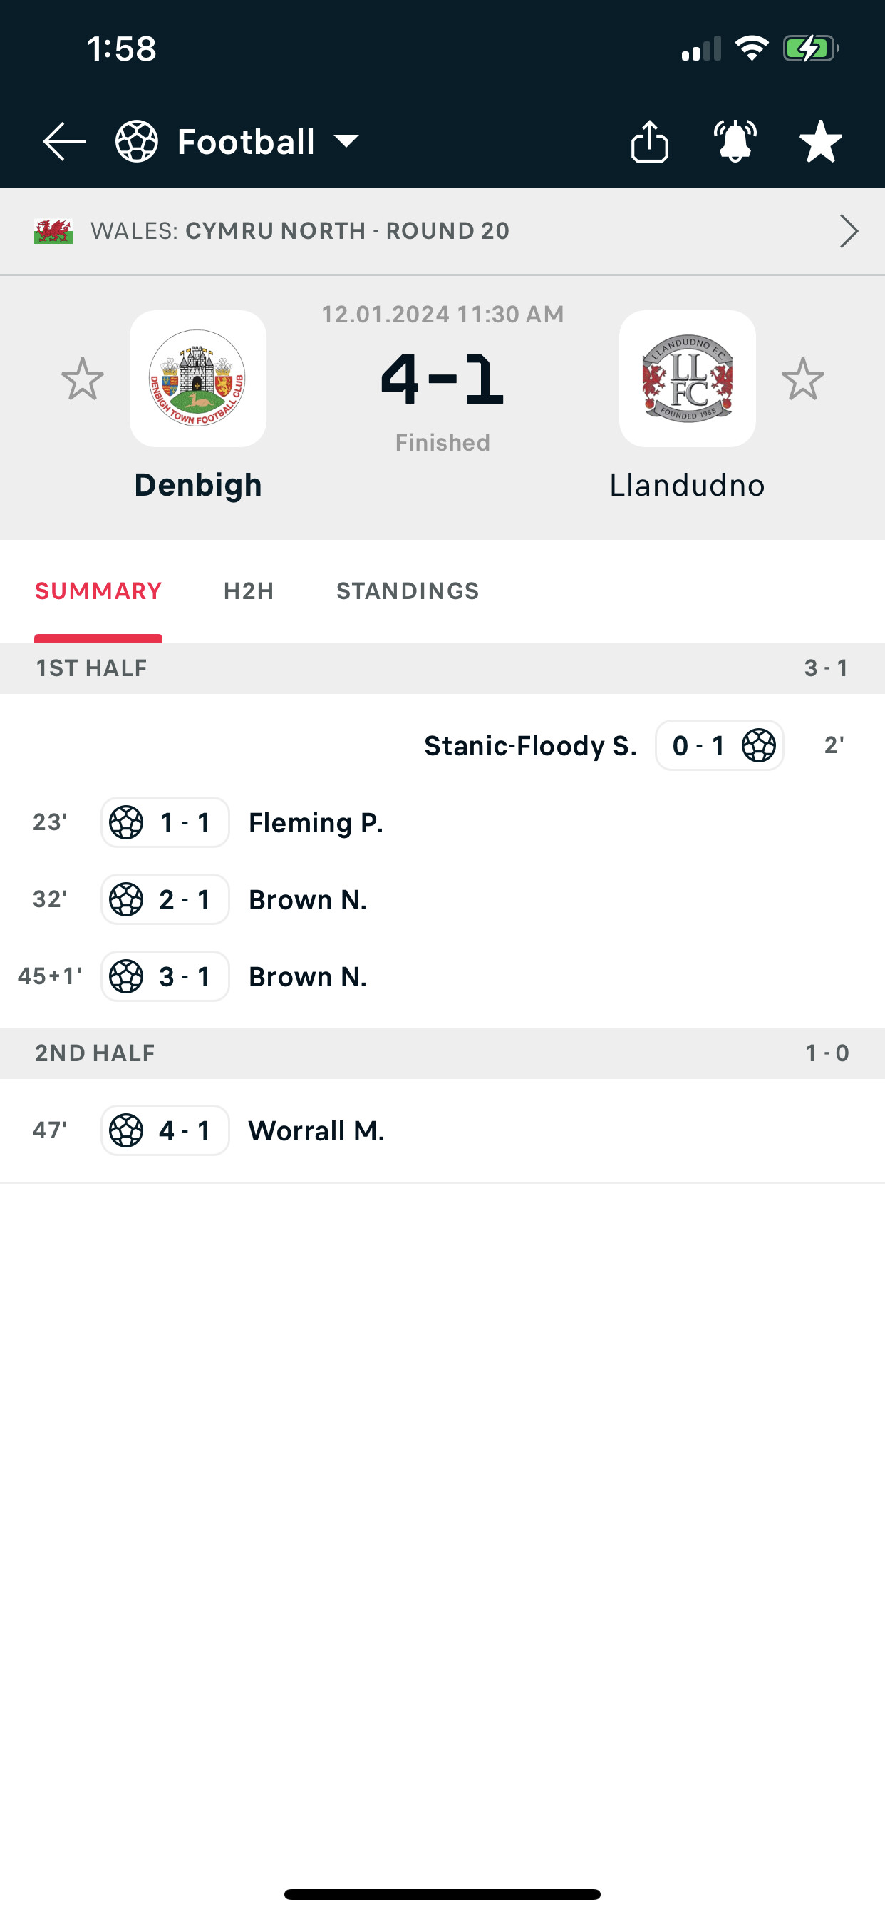The height and width of the screenshot is (1917, 885).
Task: Tap the goal ball icon for 1 - 1
Action: pyautogui.click(x=126, y=823)
